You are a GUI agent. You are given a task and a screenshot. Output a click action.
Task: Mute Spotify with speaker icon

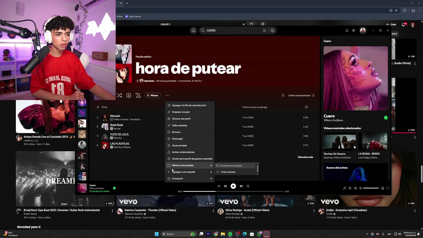tap(361, 188)
